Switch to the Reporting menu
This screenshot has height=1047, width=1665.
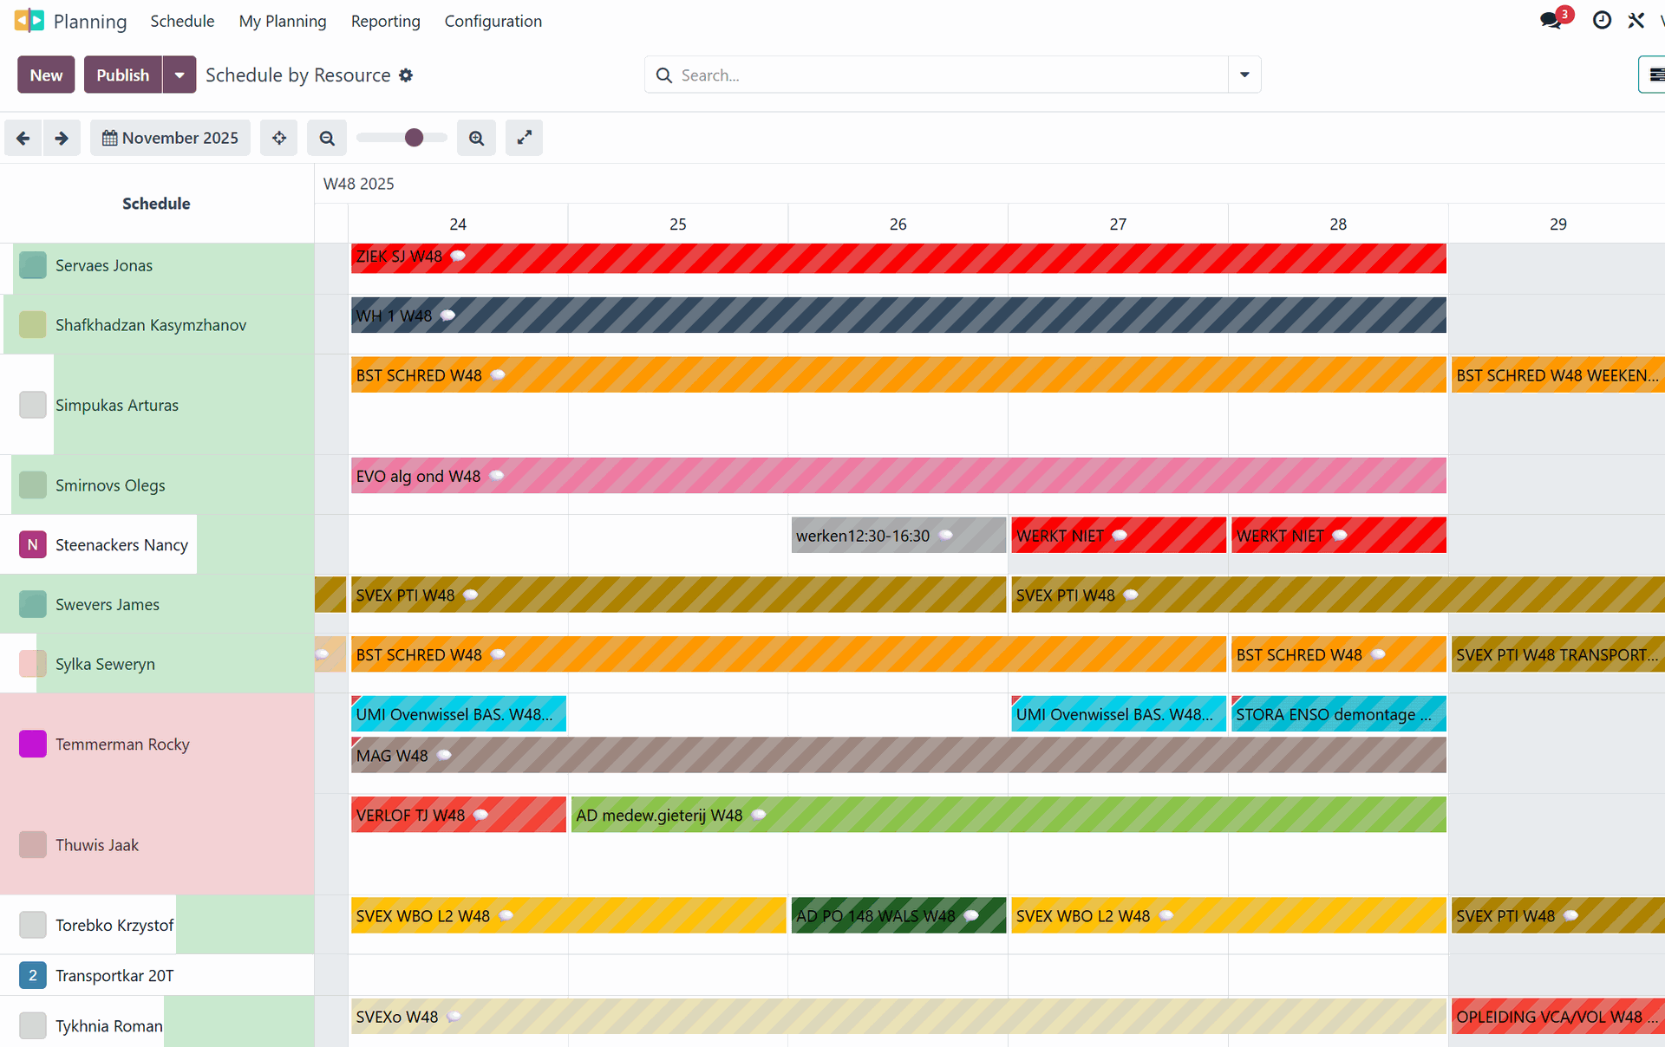[385, 21]
